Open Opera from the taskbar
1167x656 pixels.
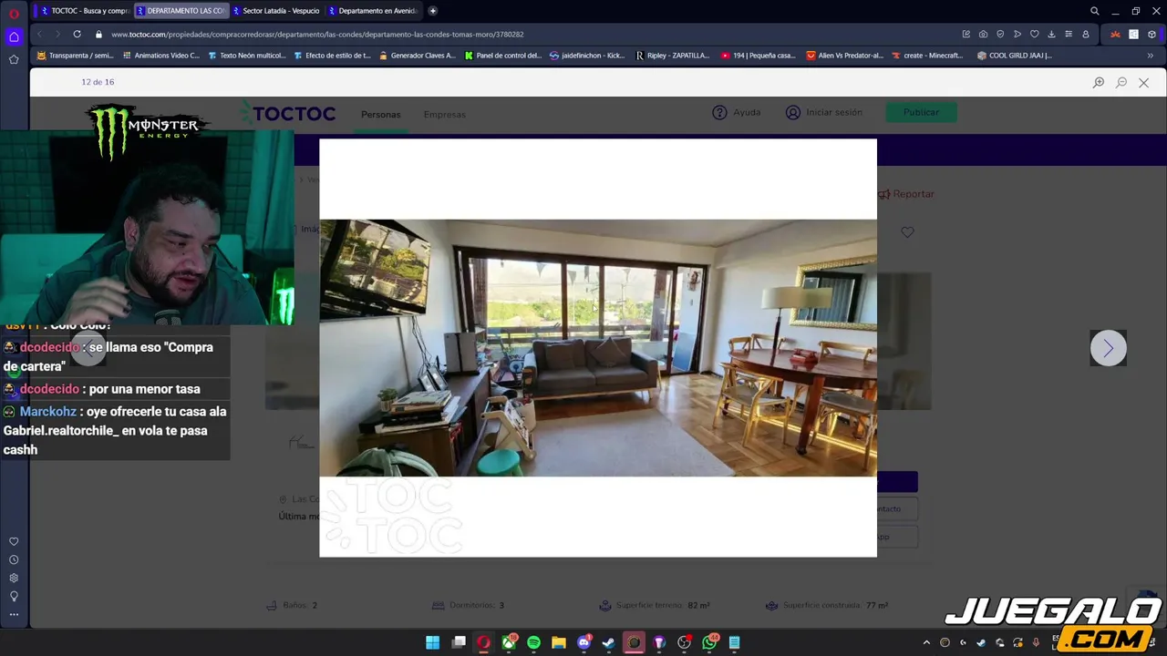(483, 642)
